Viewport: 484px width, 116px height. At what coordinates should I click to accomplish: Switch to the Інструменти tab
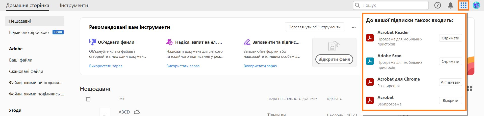tap(74, 5)
